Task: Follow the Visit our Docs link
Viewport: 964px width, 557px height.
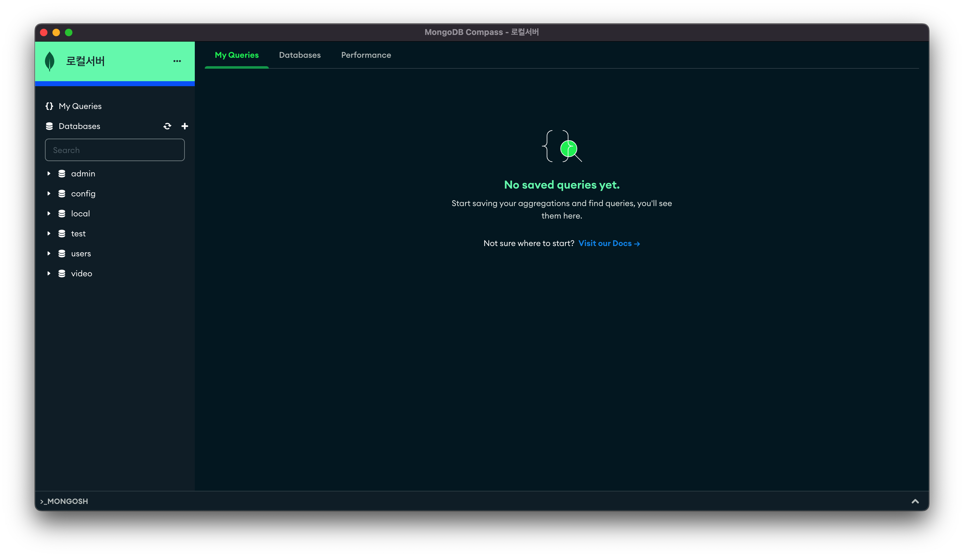Action: [x=609, y=243]
